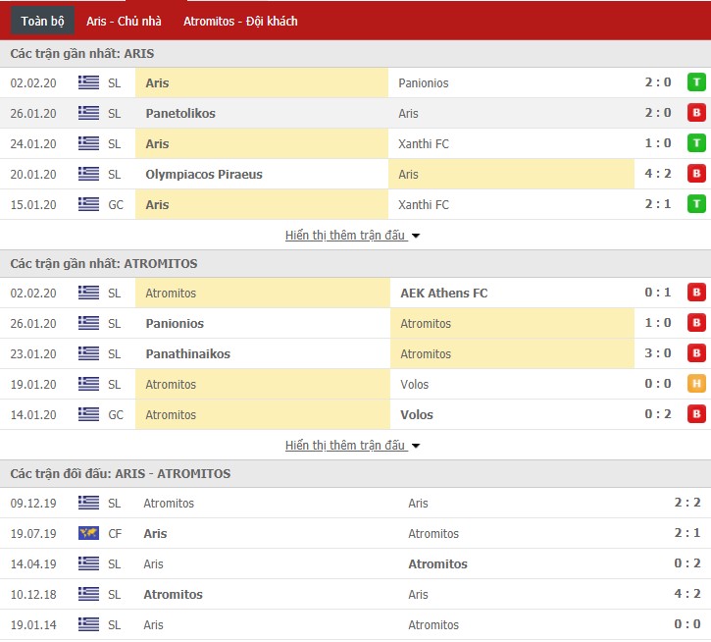Click green T badge on Aris 2:0 Panionios

pos(696,82)
